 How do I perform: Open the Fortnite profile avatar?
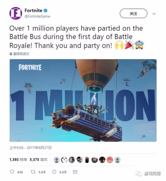(16, 13)
